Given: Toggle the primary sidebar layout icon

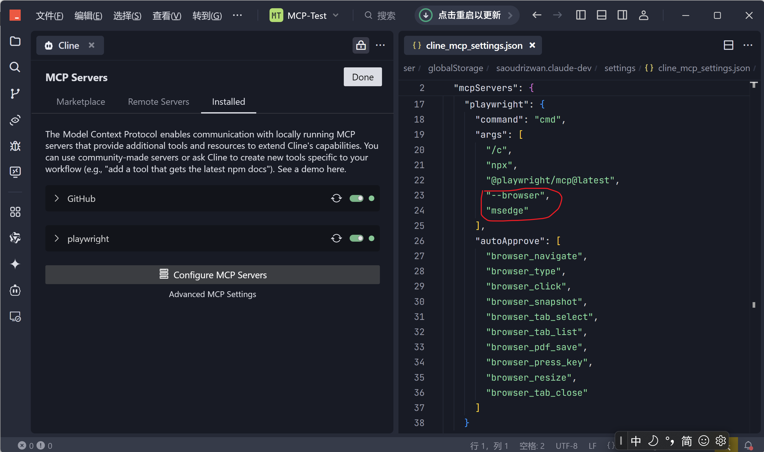Looking at the screenshot, I should (581, 15).
